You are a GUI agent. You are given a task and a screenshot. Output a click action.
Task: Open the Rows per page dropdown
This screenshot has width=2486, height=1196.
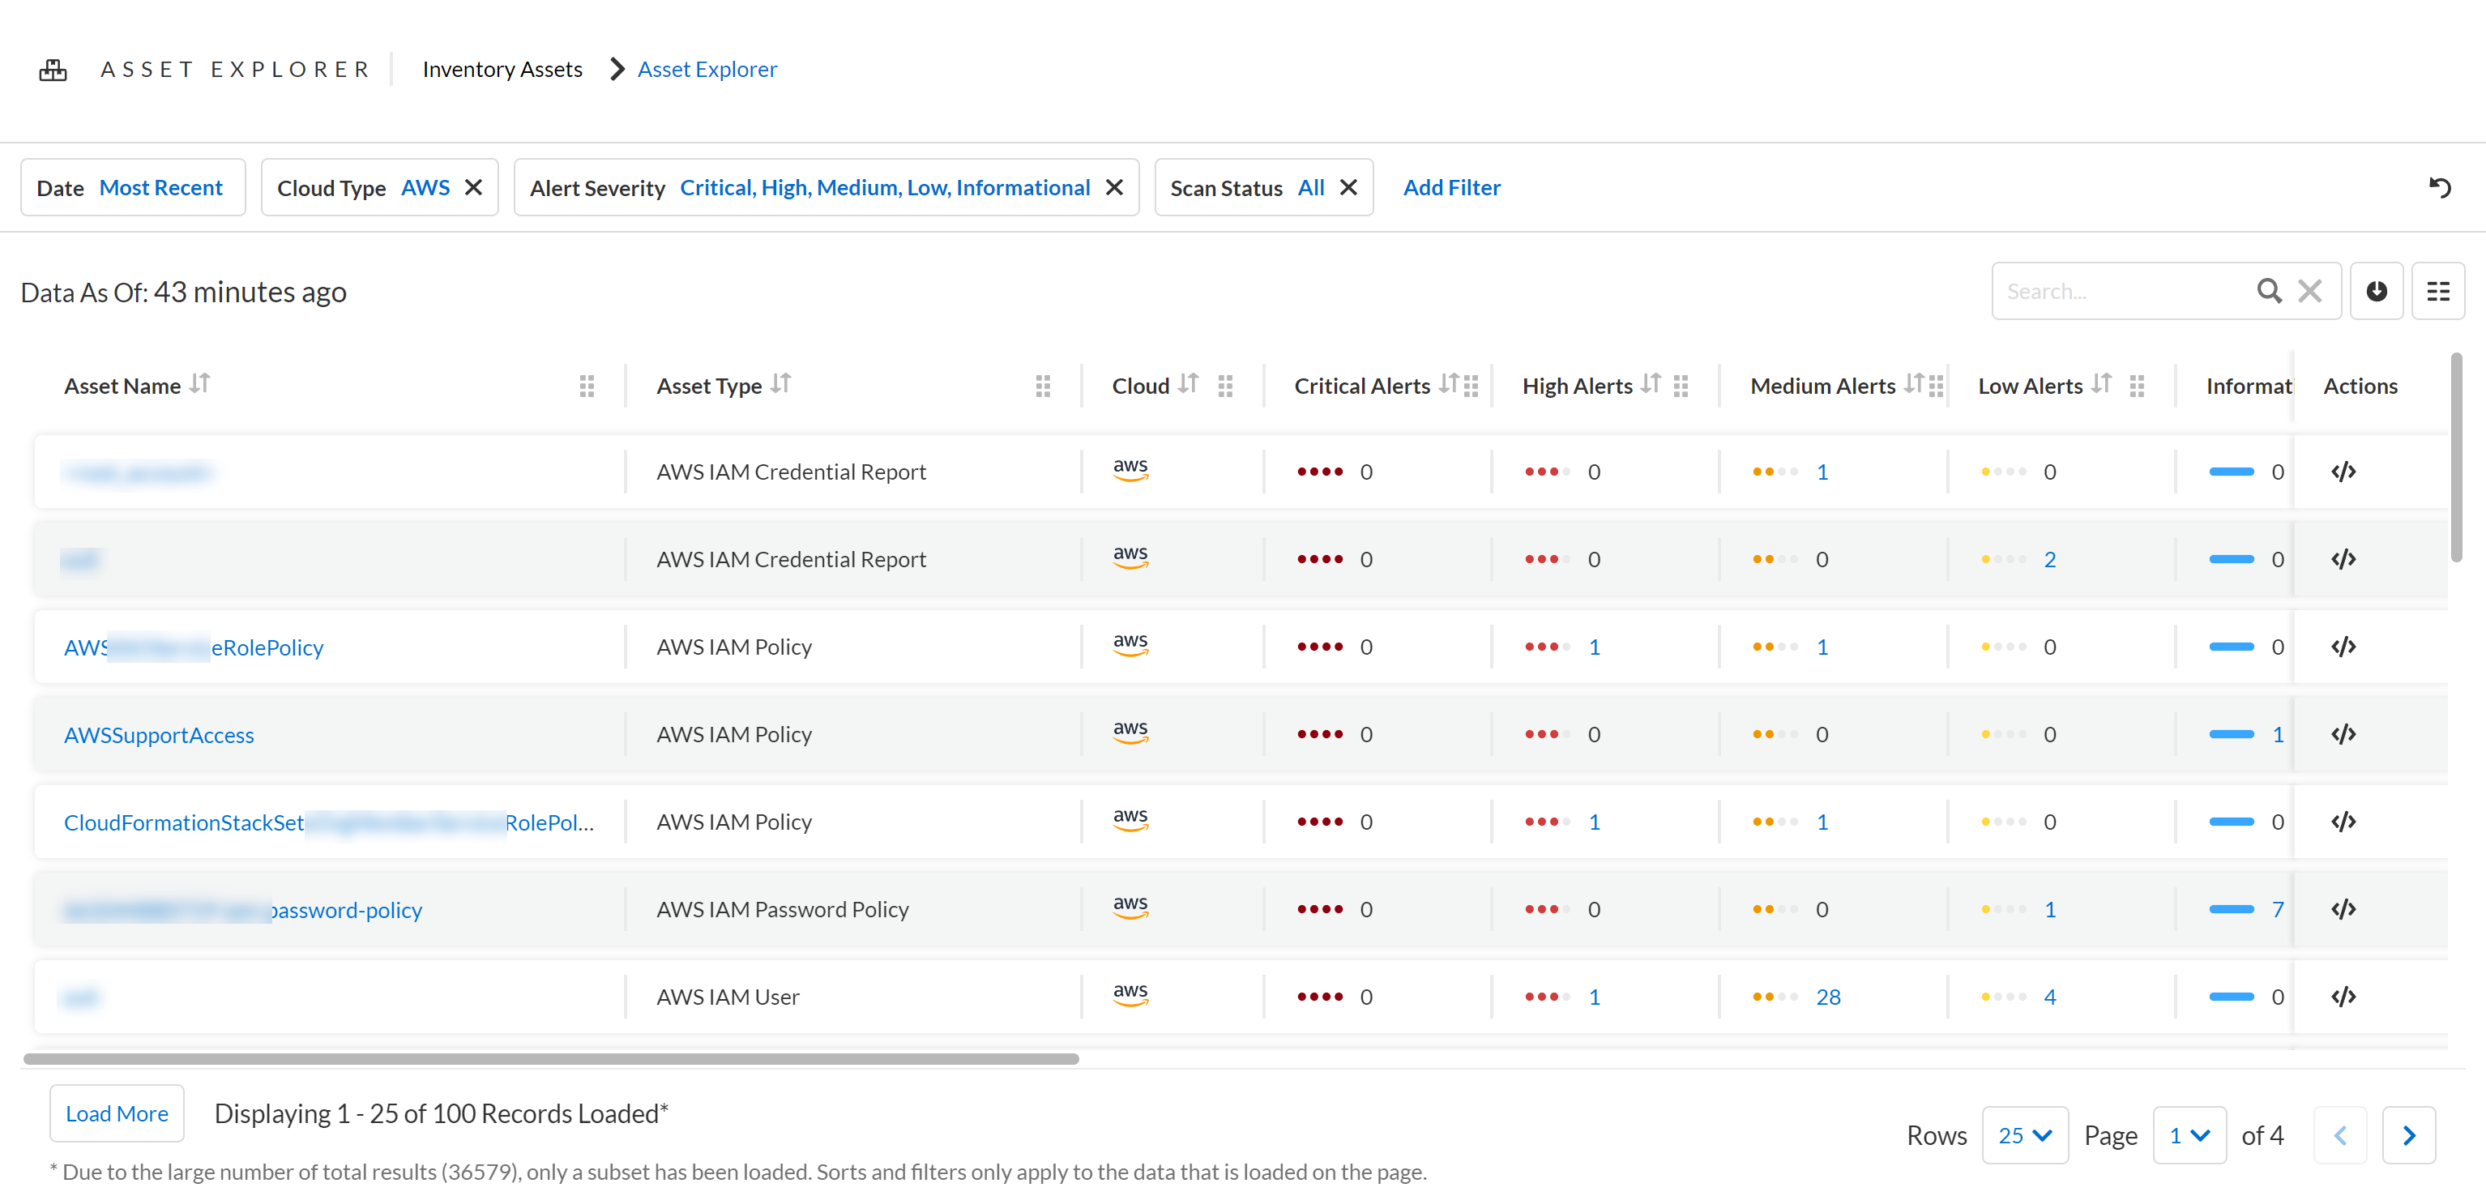(x=2025, y=1135)
